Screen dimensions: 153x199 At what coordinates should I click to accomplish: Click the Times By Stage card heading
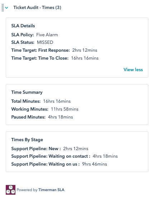[27, 140]
